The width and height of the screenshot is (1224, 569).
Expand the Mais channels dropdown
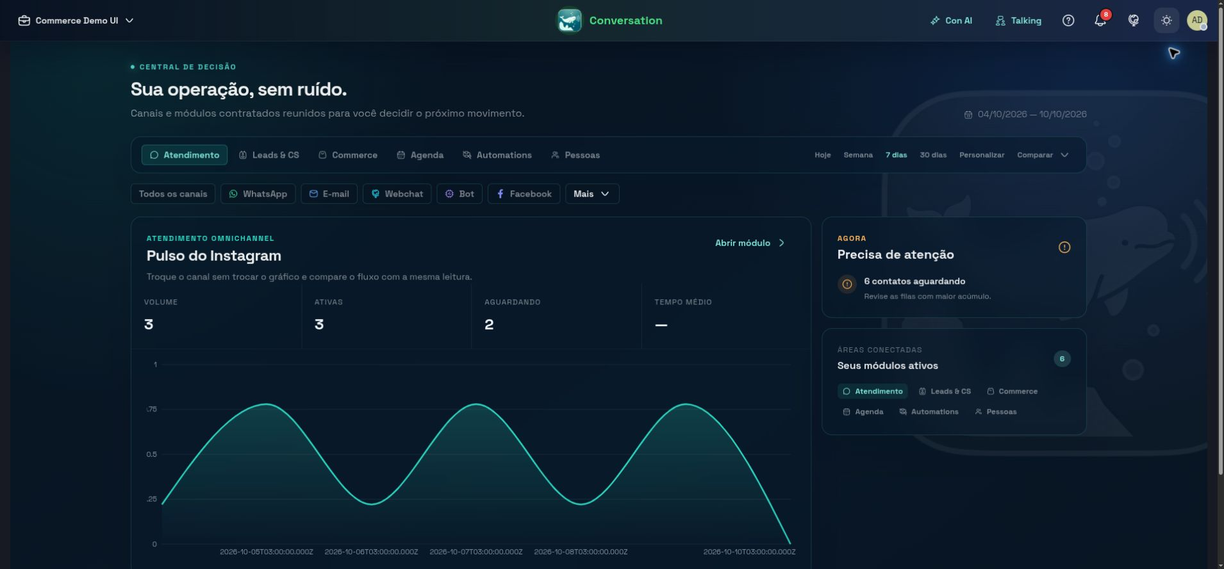[x=592, y=194]
